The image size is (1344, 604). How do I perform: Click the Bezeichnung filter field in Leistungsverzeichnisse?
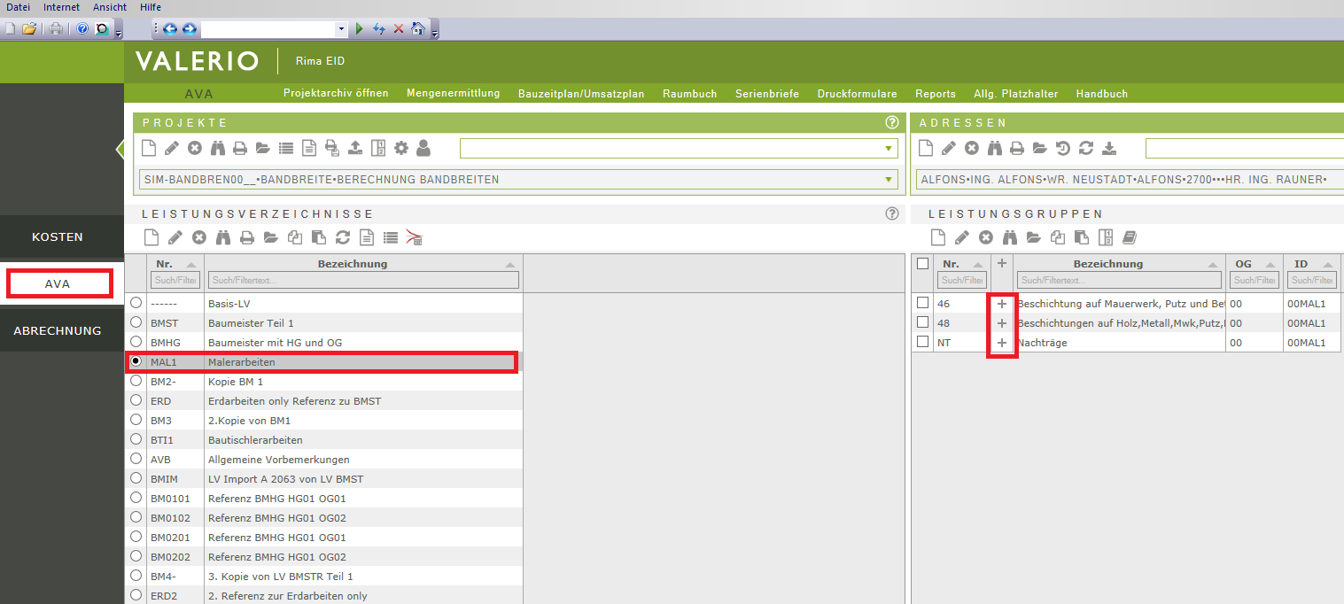pyautogui.click(x=362, y=280)
